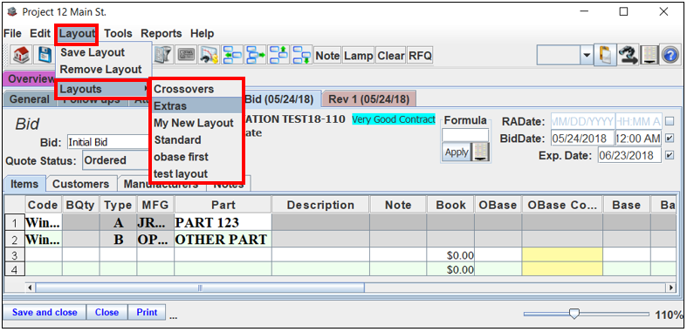
Task: Click the move-right green arrow icon
Action: 256,56
